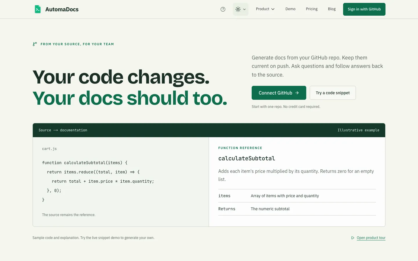This screenshot has width=418, height=261.
Task: Go to the Demo page
Action: tap(290, 9)
